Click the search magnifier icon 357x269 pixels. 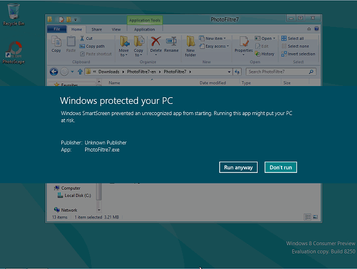click(x=311, y=72)
